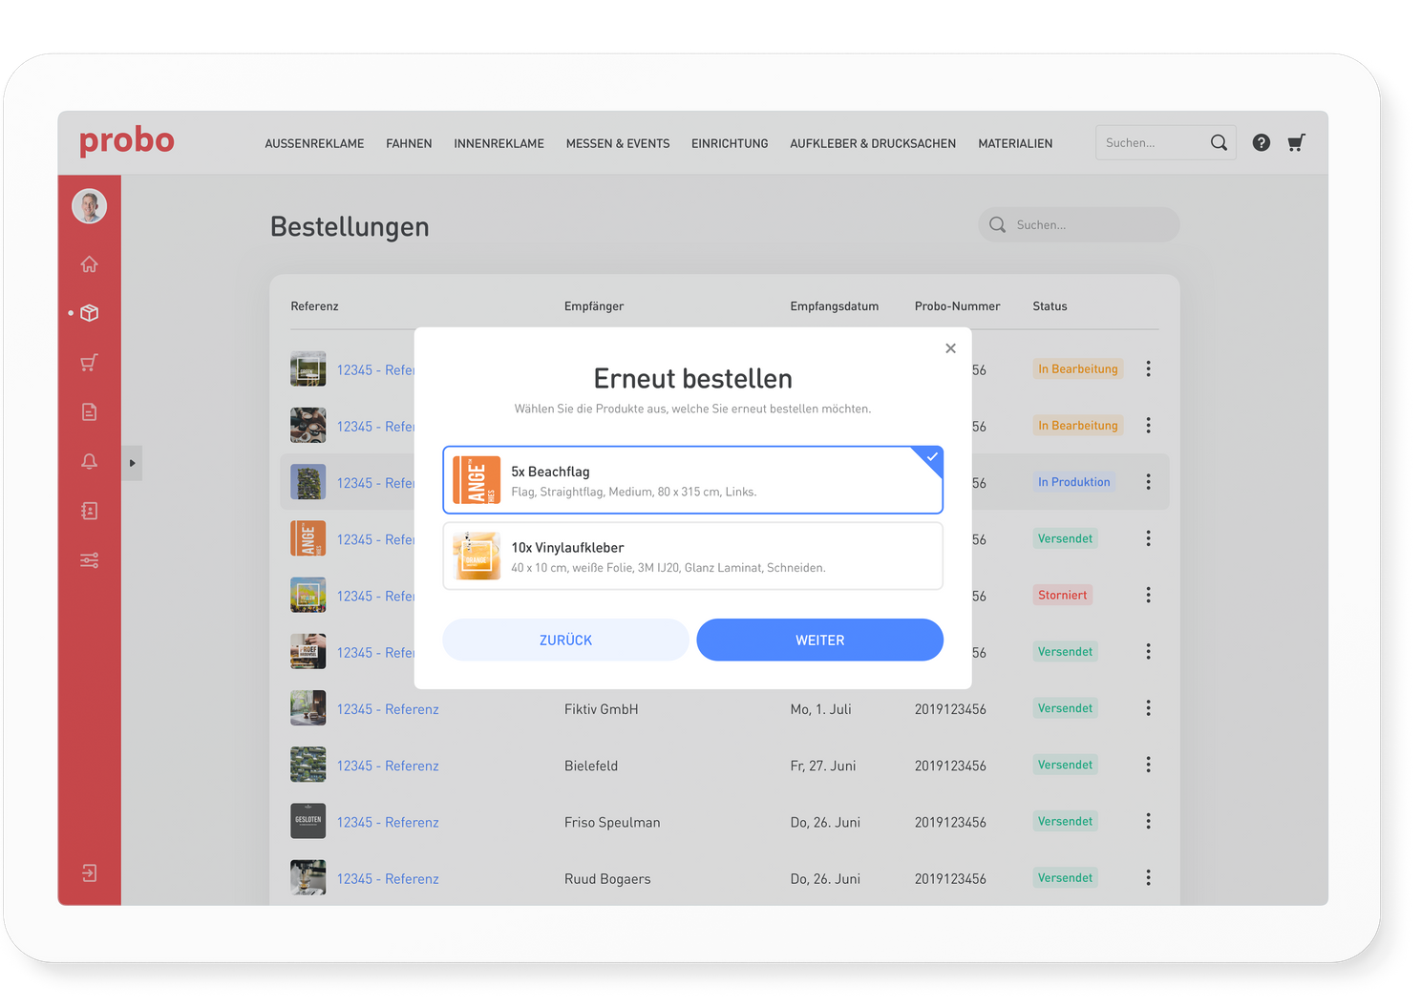This screenshot has width=1421, height=1008.
Task: Open the Aufkleber & Drucksachen menu
Action: click(x=873, y=143)
